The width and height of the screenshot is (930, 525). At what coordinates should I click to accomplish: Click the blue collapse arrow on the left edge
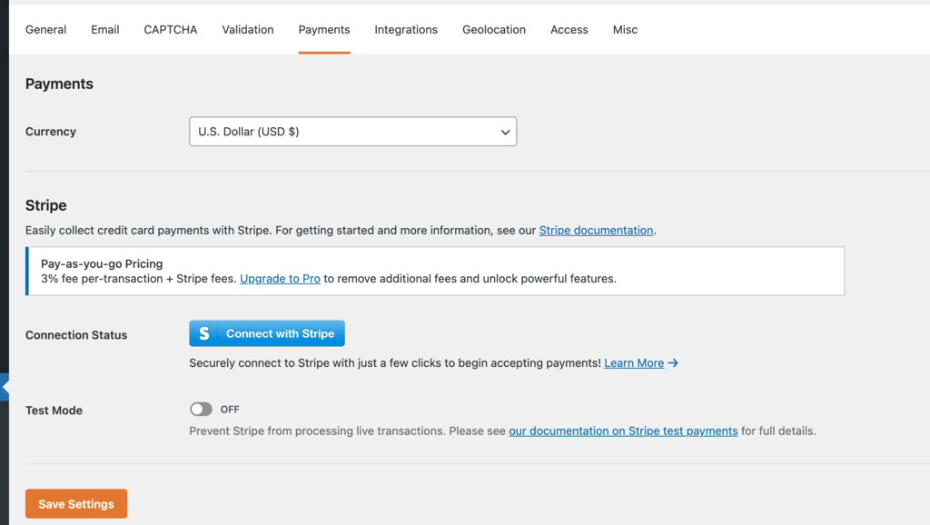tap(4, 387)
